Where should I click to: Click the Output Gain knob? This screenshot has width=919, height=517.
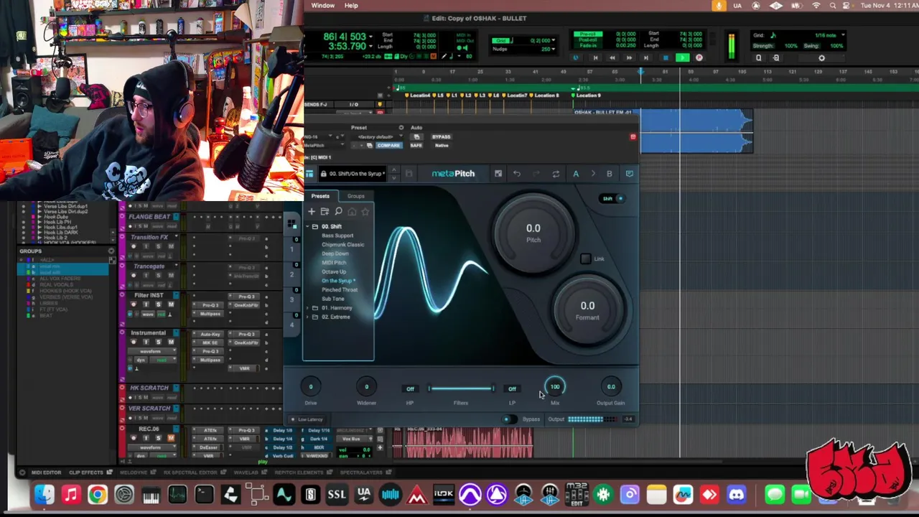coord(611,387)
